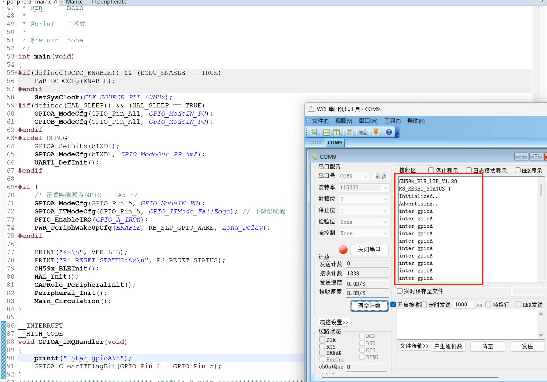Uncheck the 开启接收 checkbox
The height and width of the screenshot is (382, 547).
click(x=393, y=305)
